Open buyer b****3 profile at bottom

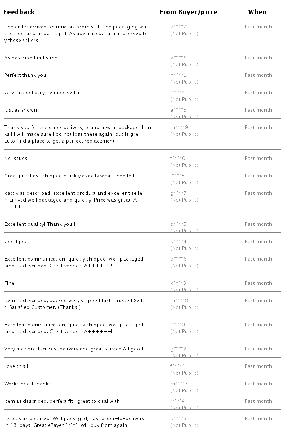[179, 419]
